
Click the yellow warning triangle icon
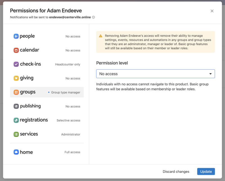101,36
